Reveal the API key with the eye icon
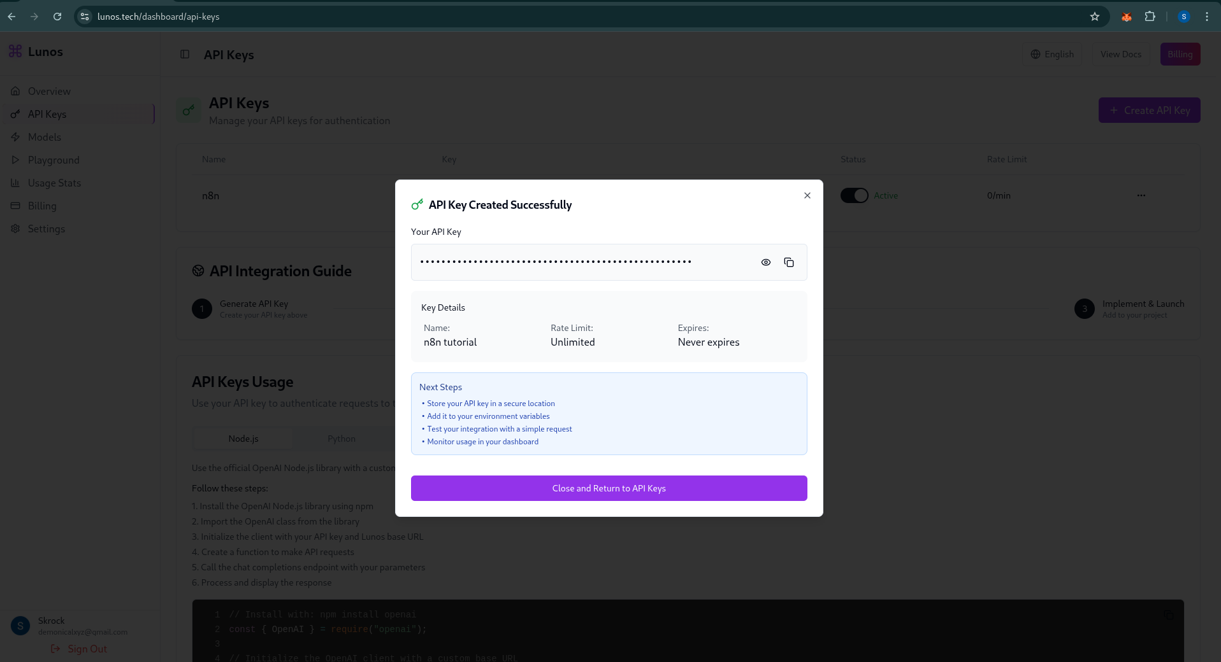 click(x=766, y=262)
